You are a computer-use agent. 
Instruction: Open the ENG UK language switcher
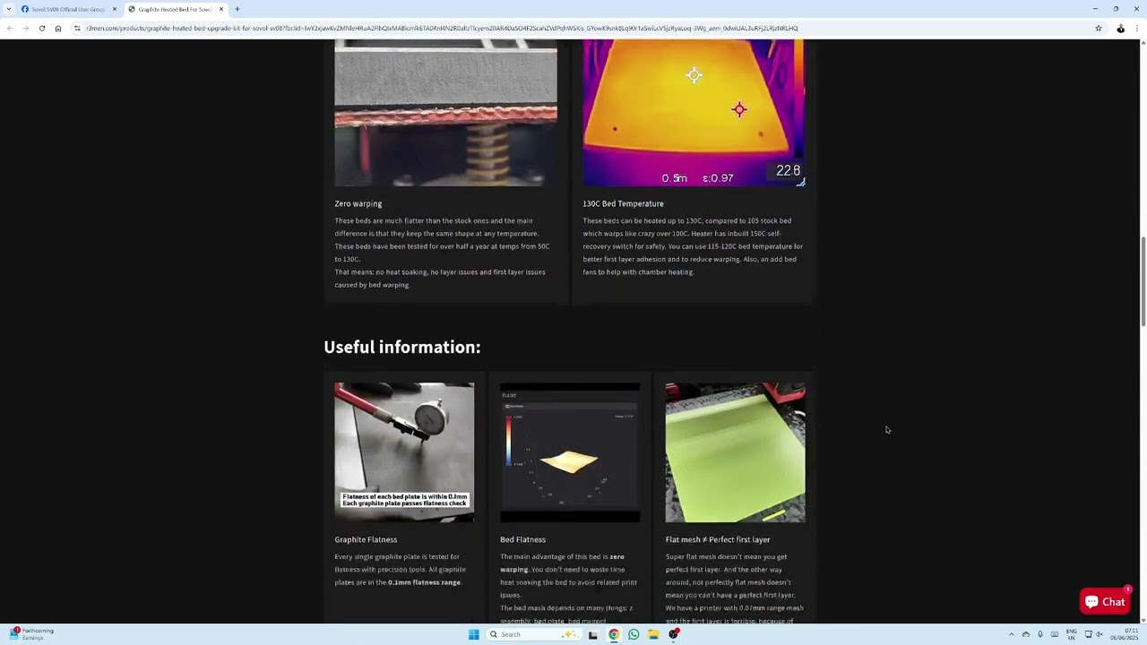point(1072,634)
